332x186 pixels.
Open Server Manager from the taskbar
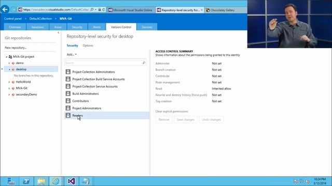(x=10, y=181)
